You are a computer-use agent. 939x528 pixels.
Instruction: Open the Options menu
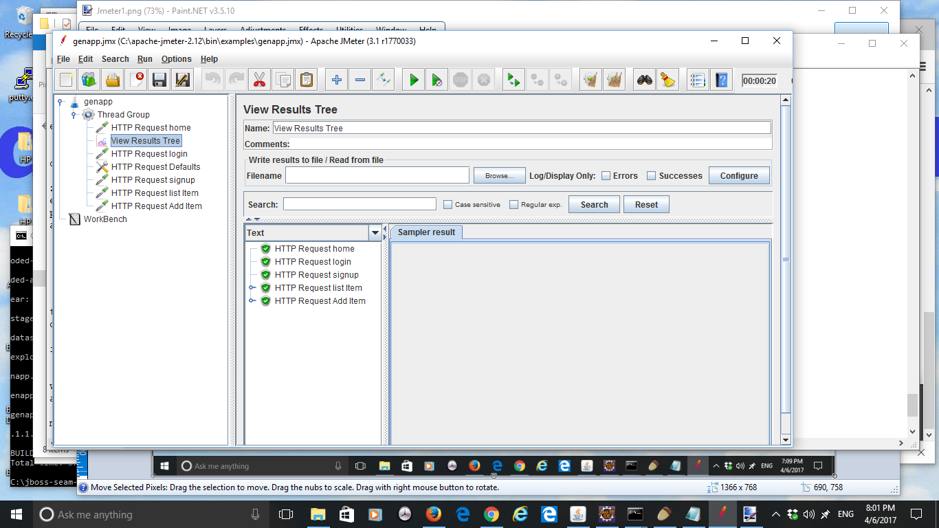(x=177, y=59)
